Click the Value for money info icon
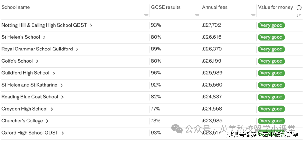 pos(299,8)
